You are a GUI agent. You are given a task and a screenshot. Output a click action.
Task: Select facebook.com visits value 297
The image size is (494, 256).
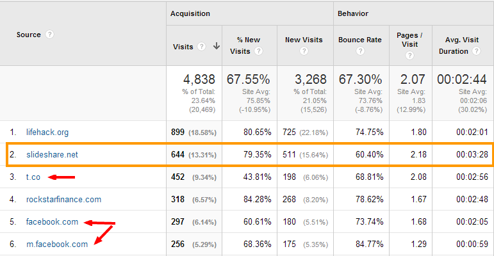pyautogui.click(x=177, y=221)
